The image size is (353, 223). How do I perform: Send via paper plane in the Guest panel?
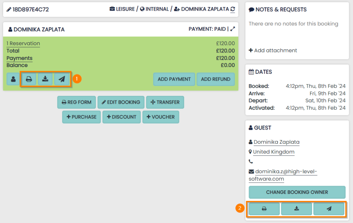click(x=329, y=209)
